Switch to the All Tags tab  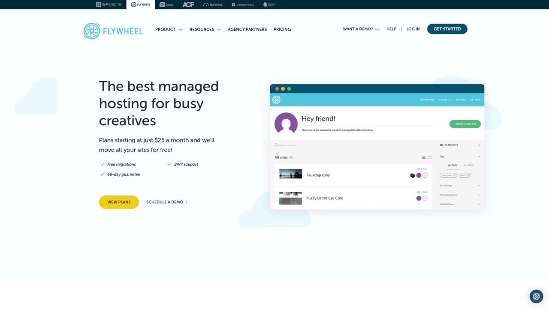click(468, 165)
